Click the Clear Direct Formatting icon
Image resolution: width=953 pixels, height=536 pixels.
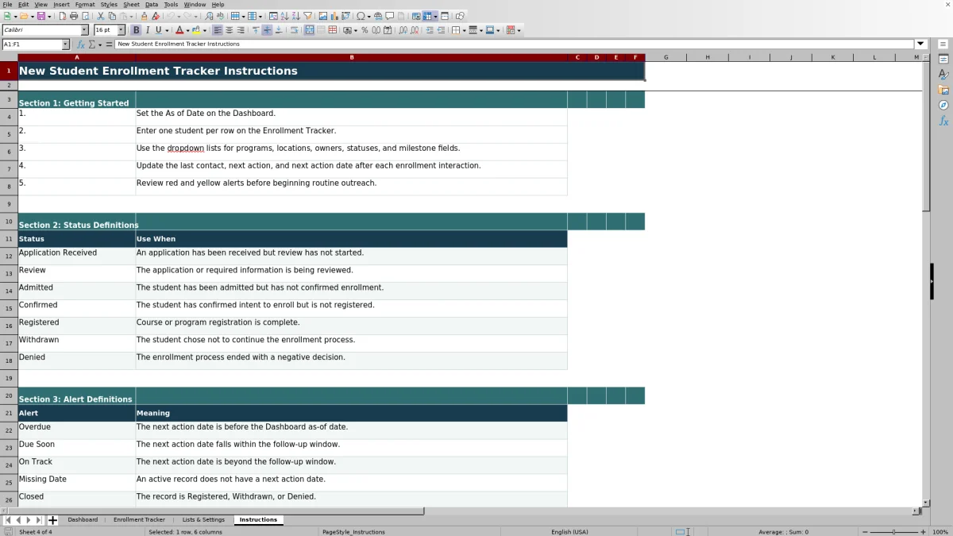[156, 16]
